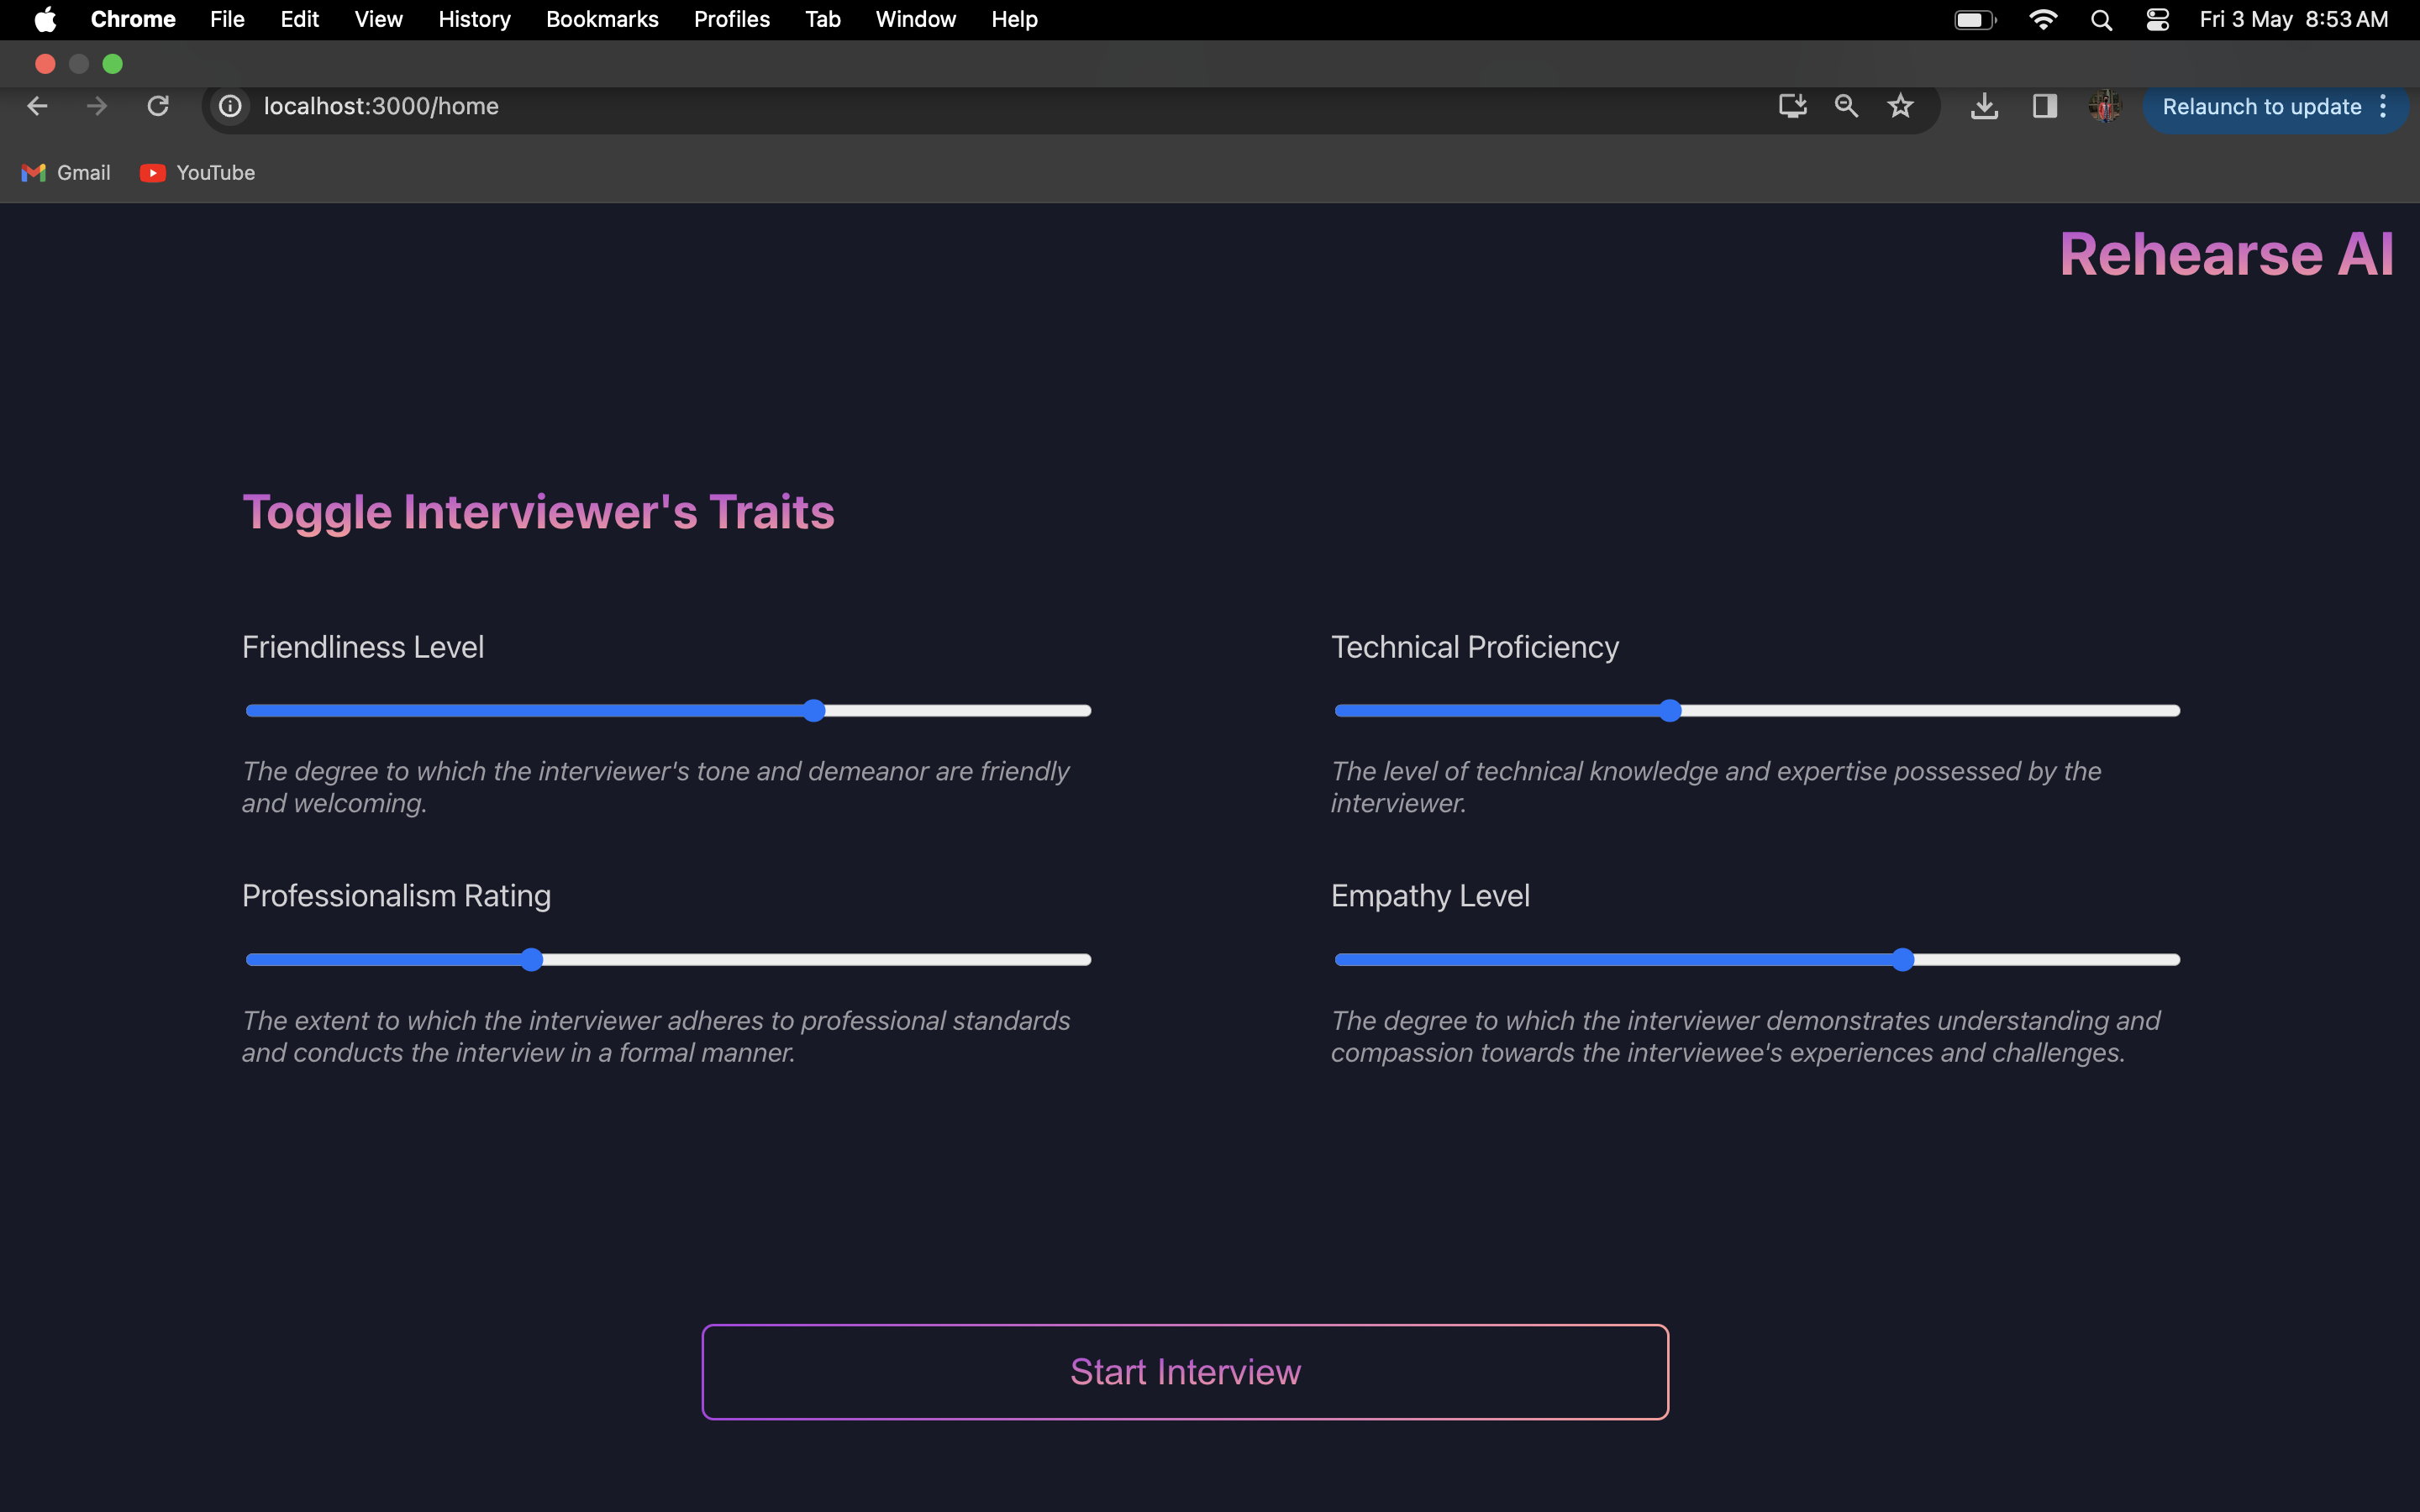The height and width of the screenshot is (1512, 2420).
Task: Open the History menu
Action: [474, 20]
